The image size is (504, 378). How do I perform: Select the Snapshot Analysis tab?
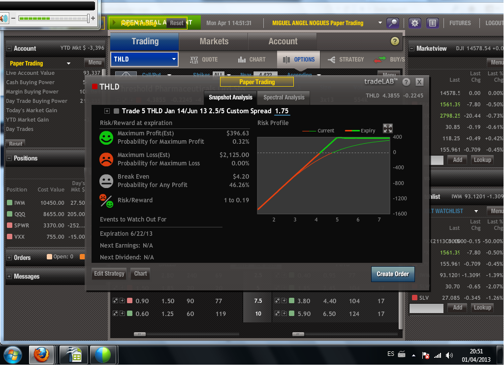[230, 97]
